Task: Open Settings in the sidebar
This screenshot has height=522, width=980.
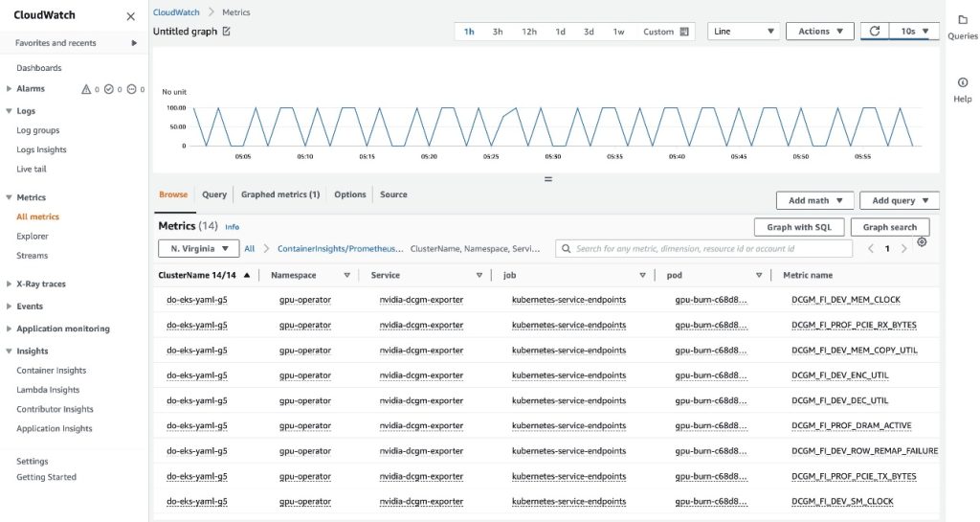Action: [x=32, y=462]
